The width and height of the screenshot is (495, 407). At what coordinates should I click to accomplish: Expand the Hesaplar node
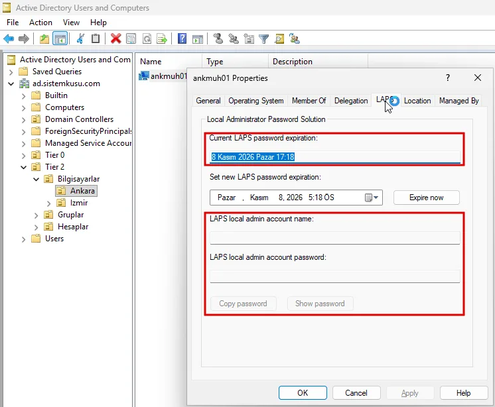tap(36, 227)
